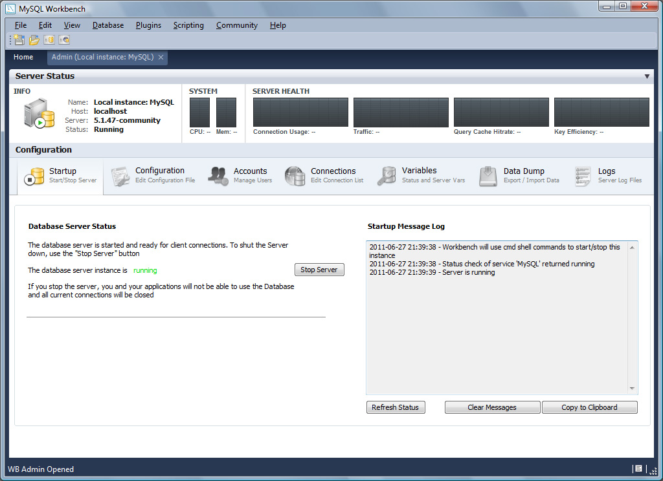
Task: Click the 'localhost' host value
Action: pos(110,111)
